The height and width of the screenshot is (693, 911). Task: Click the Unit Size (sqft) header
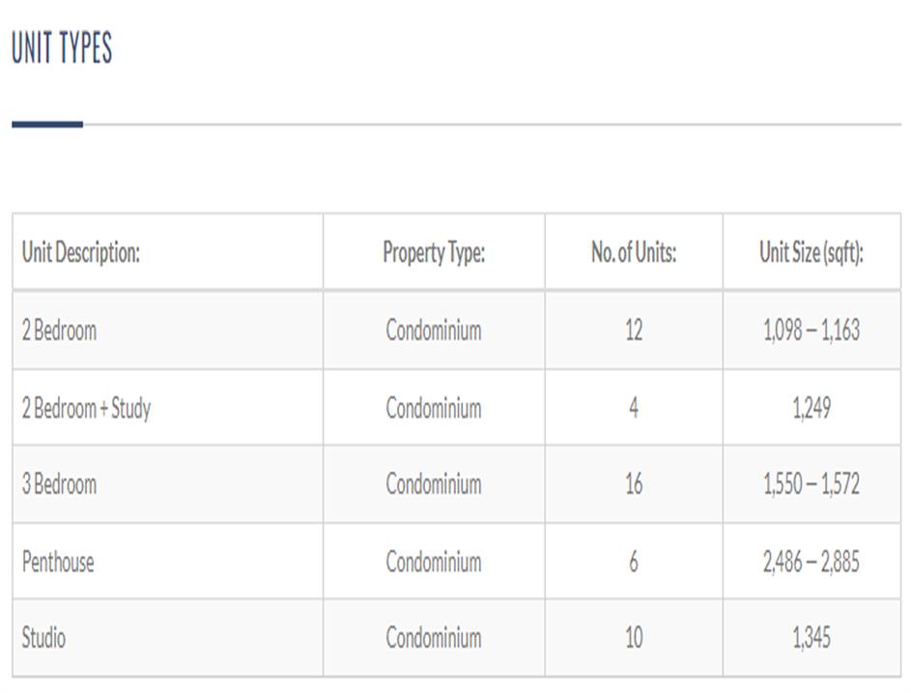[x=811, y=253]
